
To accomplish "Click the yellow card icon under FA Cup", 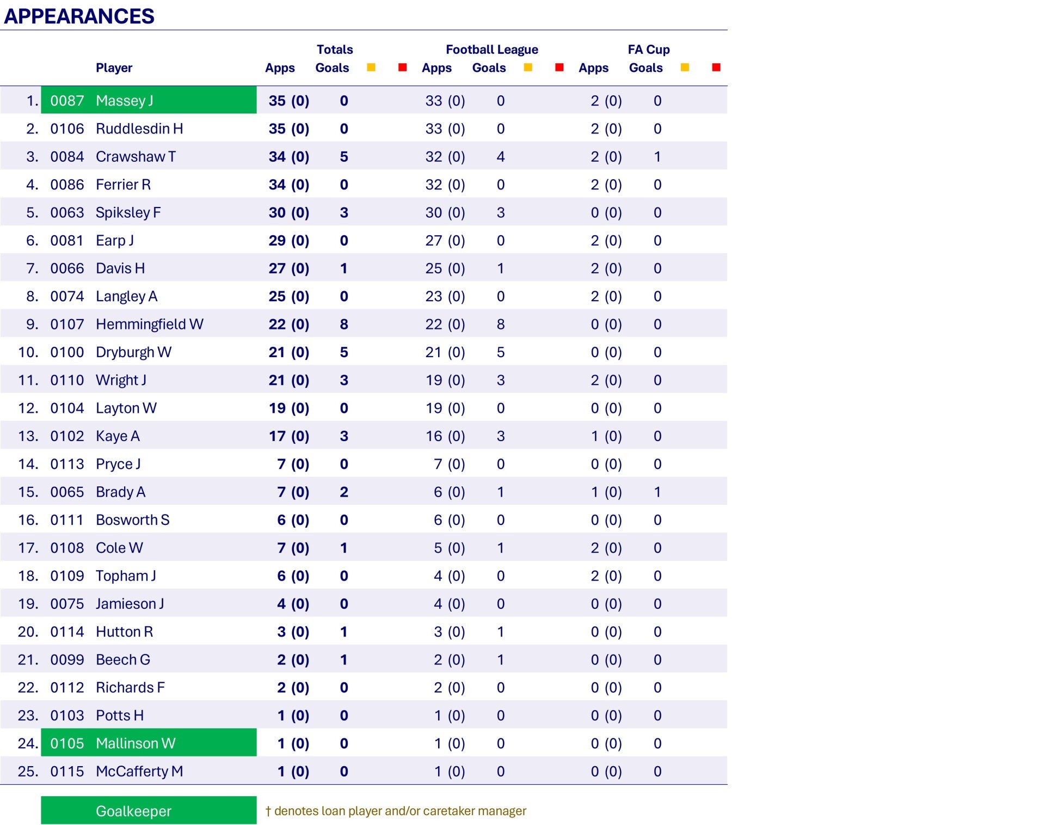I will [685, 68].
